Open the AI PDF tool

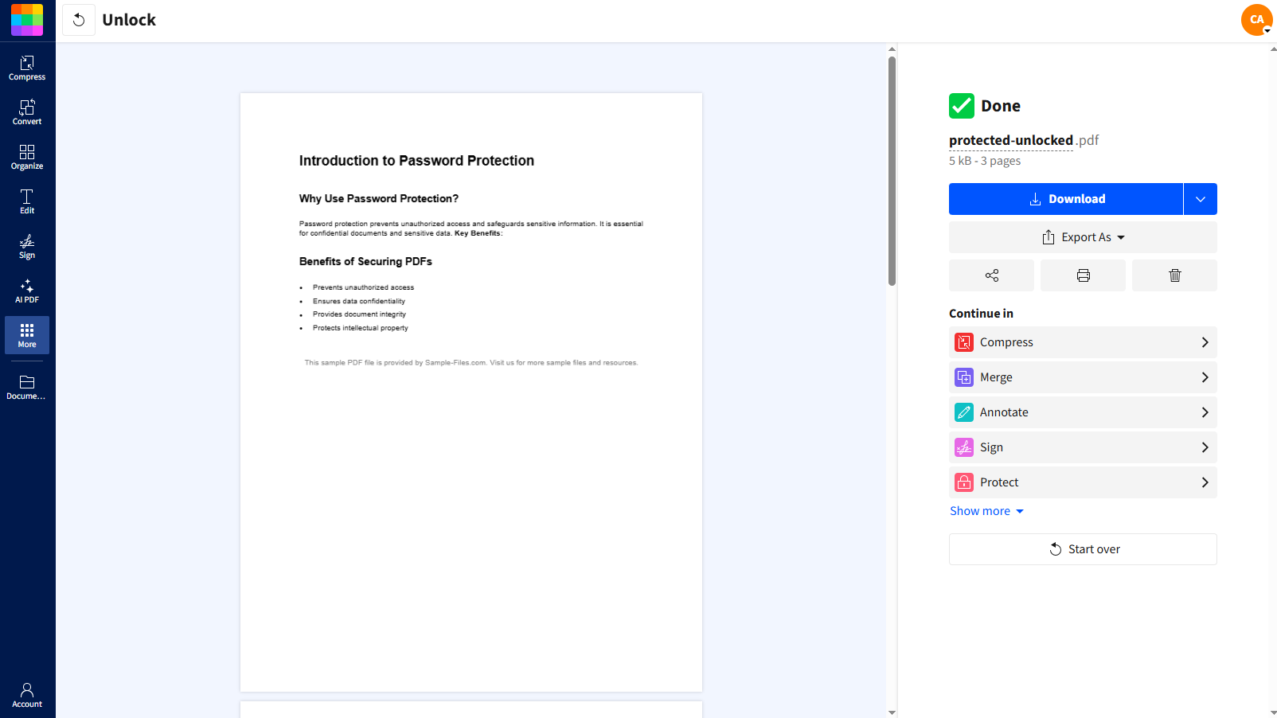click(x=27, y=290)
